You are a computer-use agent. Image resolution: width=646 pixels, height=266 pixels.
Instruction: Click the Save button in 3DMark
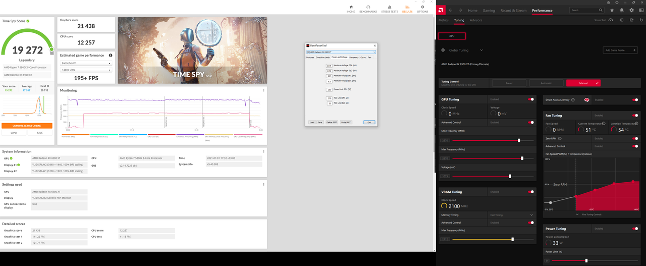click(x=39, y=133)
